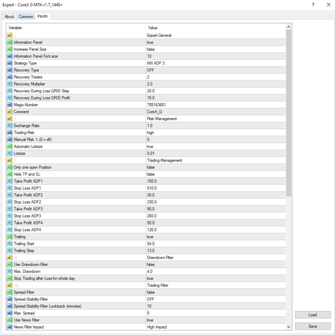The width and height of the screenshot is (335, 335).
Task: Click the scrollbar up arrow
Action: 289,27
